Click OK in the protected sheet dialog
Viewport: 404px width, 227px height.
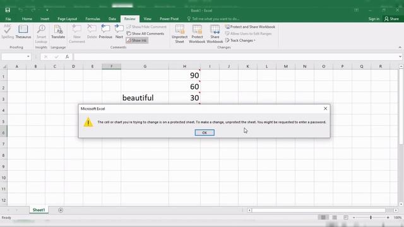[205, 132]
